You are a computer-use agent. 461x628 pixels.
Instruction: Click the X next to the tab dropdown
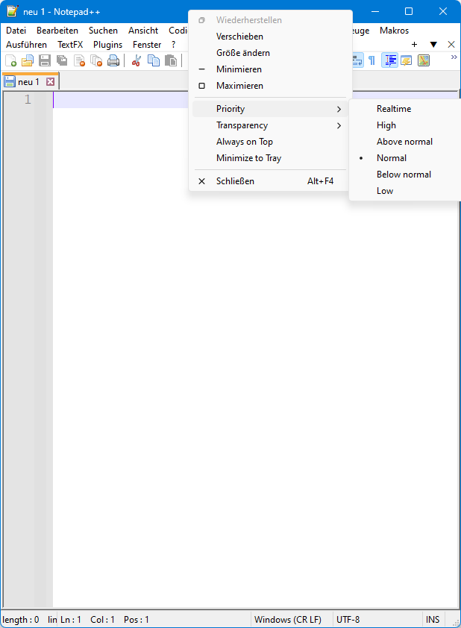(x=451, y=45)
